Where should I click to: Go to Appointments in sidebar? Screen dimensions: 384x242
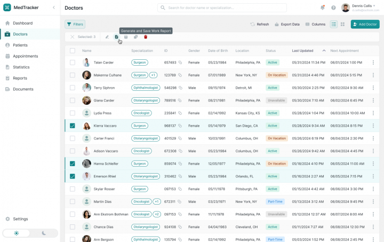click(x=25, y=56)
